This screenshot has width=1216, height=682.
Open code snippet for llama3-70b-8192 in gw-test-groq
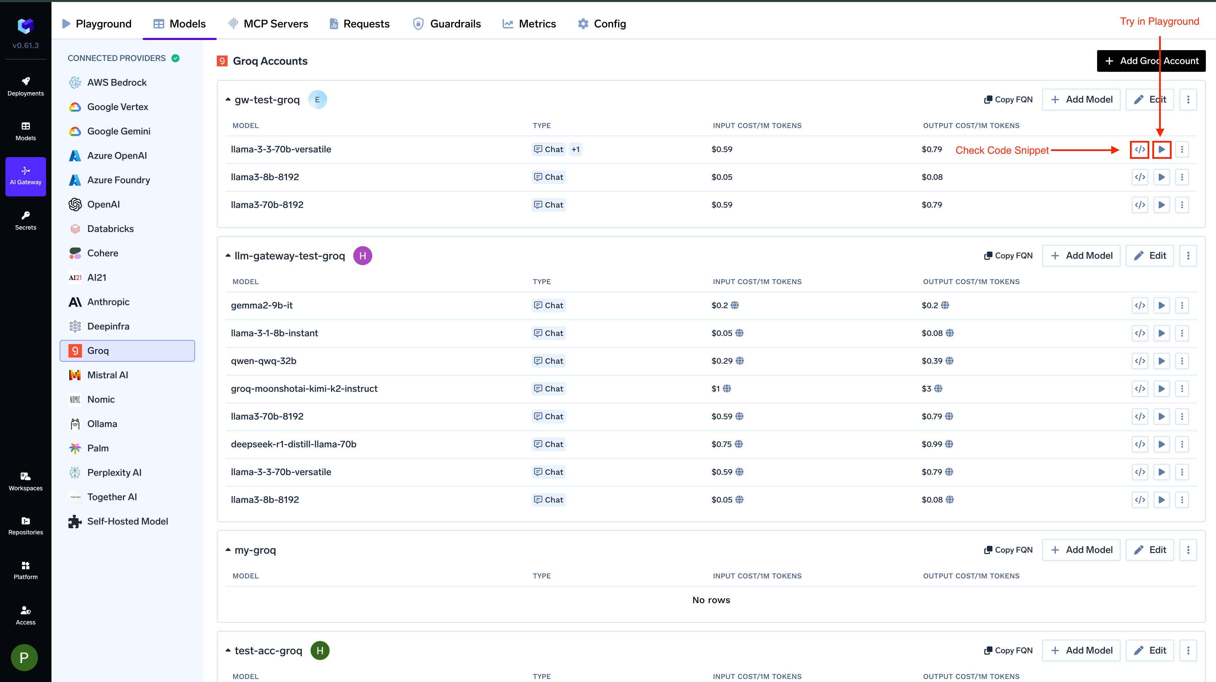(x=1139, y=205)
